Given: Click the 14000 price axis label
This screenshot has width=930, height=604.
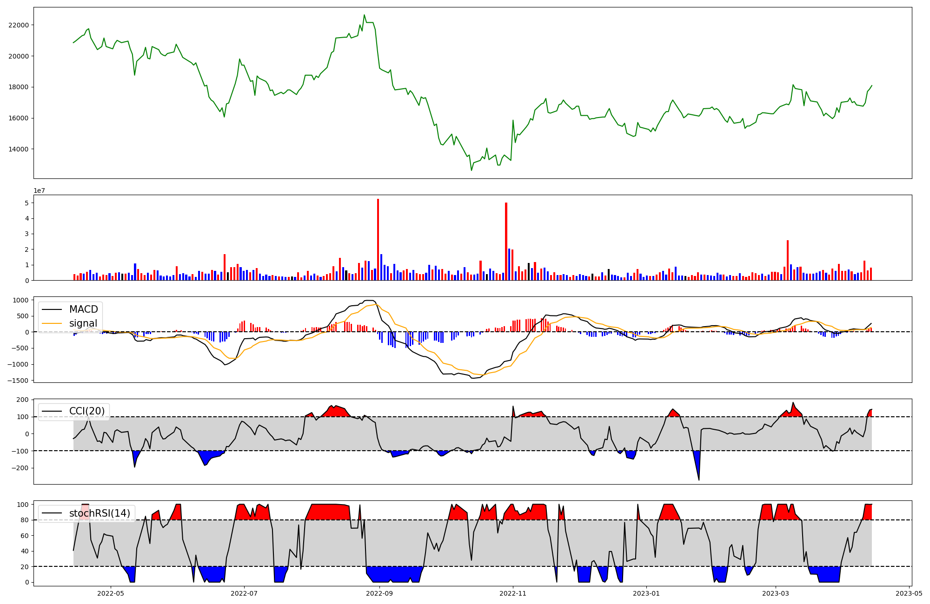Looking at the screenshot, I should point(19,149).
